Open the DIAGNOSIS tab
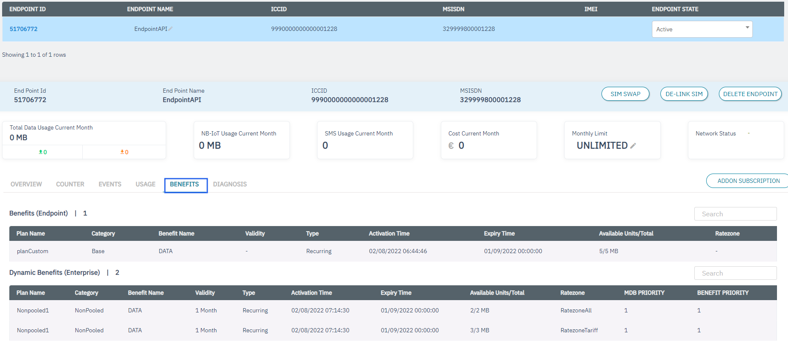Screen dimensions: 788x345 (230, 184)
